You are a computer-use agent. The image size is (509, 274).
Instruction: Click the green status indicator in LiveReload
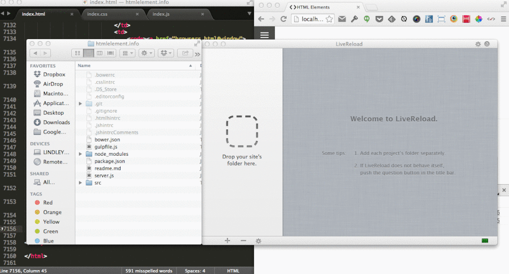coord(485,241)
